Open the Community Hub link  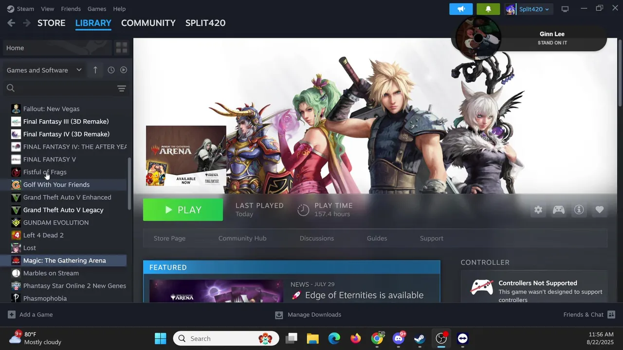[x=242, y=238]
